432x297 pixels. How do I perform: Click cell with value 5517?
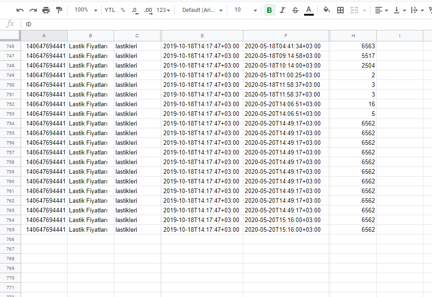click(353, 56)
